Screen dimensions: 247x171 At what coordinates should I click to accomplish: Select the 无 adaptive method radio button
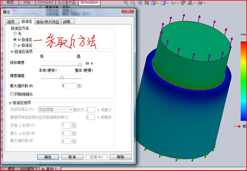[15, 33]
